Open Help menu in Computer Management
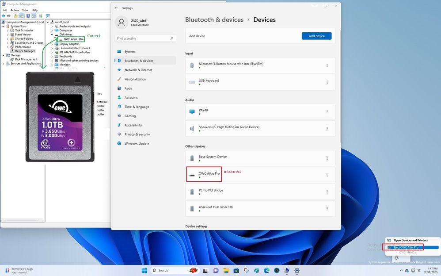441x276 pixels. [34, 10]
